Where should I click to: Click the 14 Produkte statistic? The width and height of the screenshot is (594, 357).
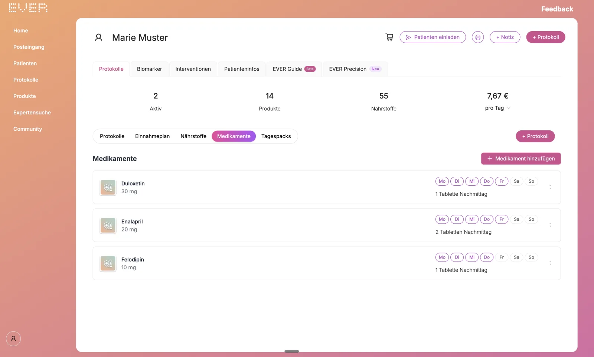(x=270, y=101)
